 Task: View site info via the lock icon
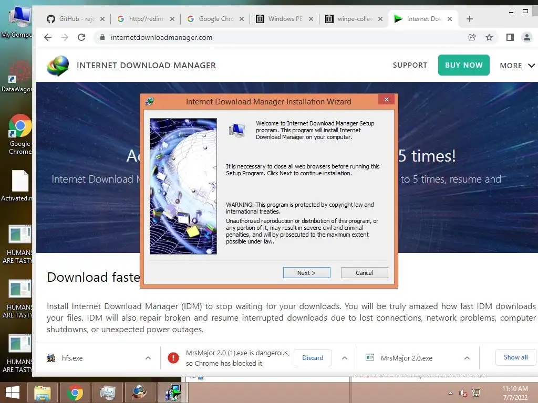click(x=102, y=37)
